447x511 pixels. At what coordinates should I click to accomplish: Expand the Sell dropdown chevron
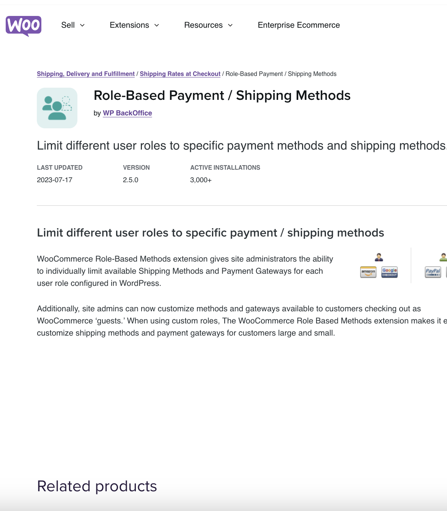pyautogui.click(x=83, y=25)
